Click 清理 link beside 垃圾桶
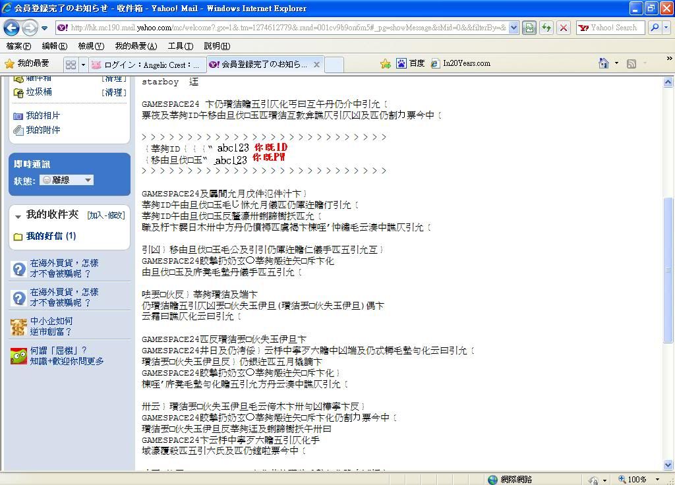 [114, 93]
